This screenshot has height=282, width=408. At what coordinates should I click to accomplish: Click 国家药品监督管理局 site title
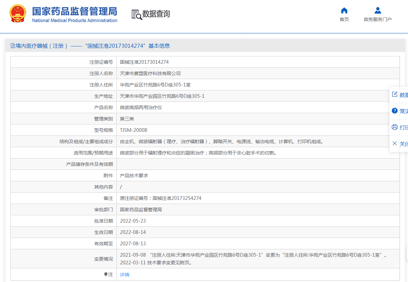pyautogui.click(x=75, y=11)
